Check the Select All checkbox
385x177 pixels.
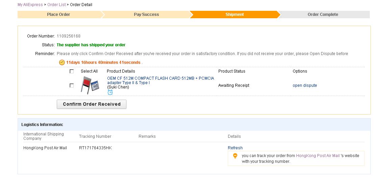pyautogui.click(x=72, y=71)
